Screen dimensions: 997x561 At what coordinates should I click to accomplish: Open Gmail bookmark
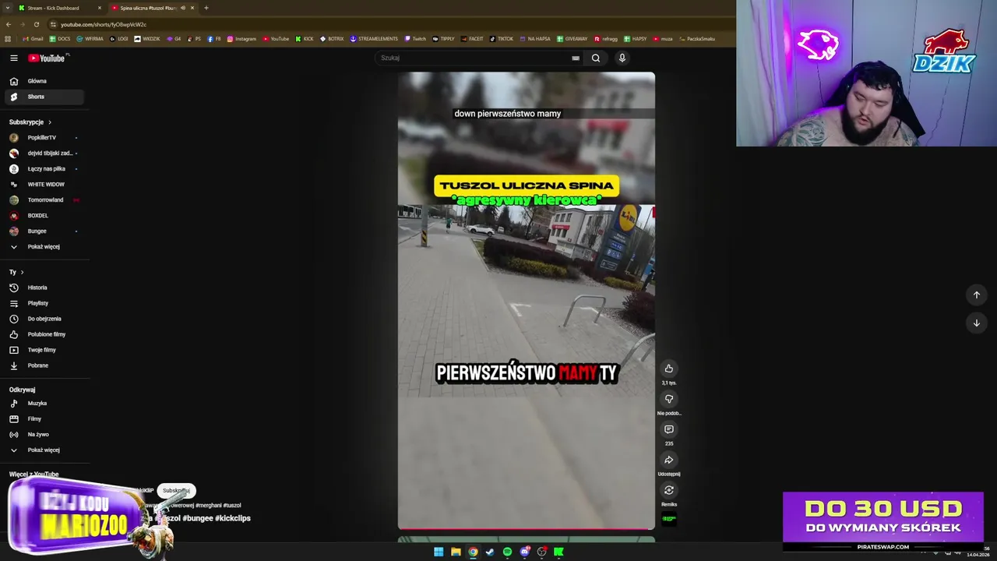point(33,39)
